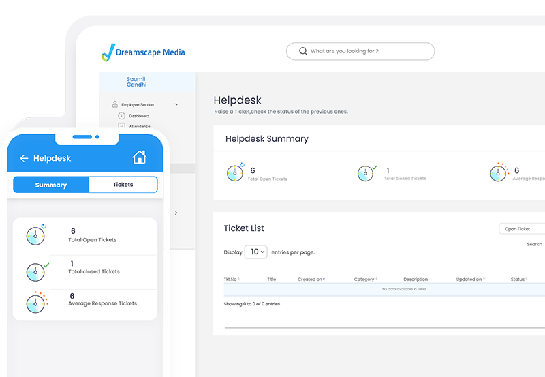This screenshot has width=545, height=377.
Task: Tap the mobile Total closed Tickets icon
Action: click(x=35, y=271)
